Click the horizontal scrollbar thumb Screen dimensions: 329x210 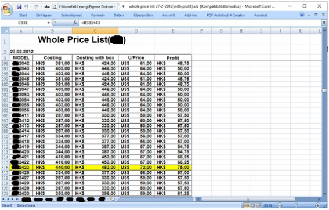[x=248, y=199]
